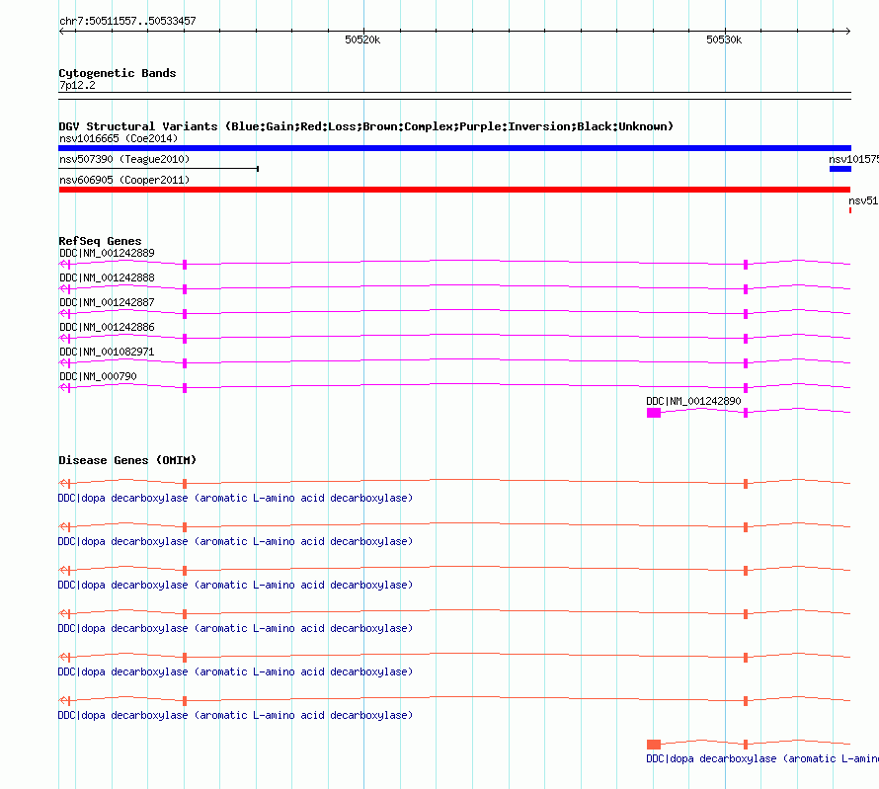Viewport: 879px width, 789px height.
Task: Click the ruler's right arrowhead
Action: [848, 31]
